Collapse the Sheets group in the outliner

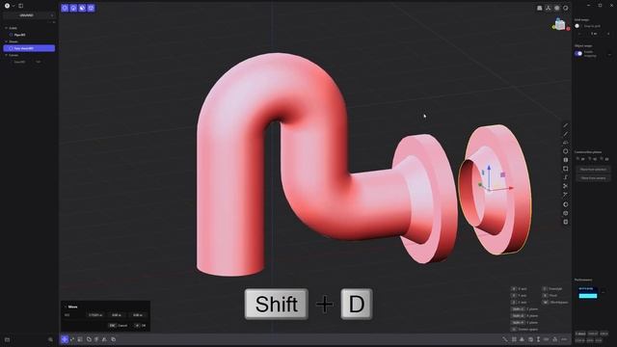[x=7, y=41]
